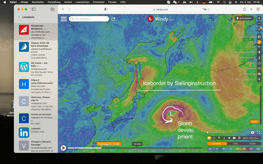
Task: Click the Anmelden login button
Action: pos(244,18)
